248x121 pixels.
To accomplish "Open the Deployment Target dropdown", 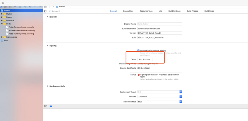I will click(181, 92).
